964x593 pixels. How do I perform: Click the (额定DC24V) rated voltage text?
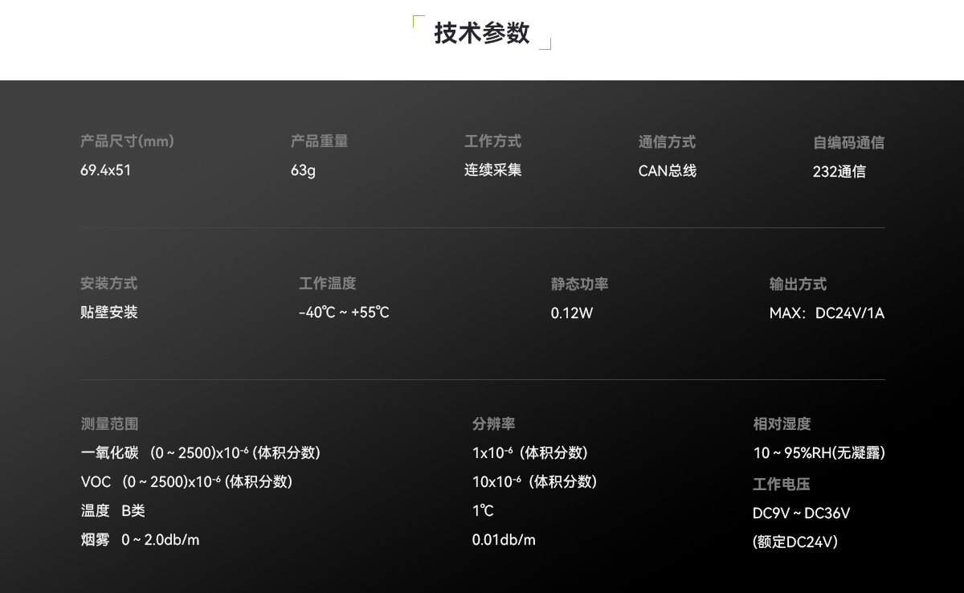pos(795,542)
